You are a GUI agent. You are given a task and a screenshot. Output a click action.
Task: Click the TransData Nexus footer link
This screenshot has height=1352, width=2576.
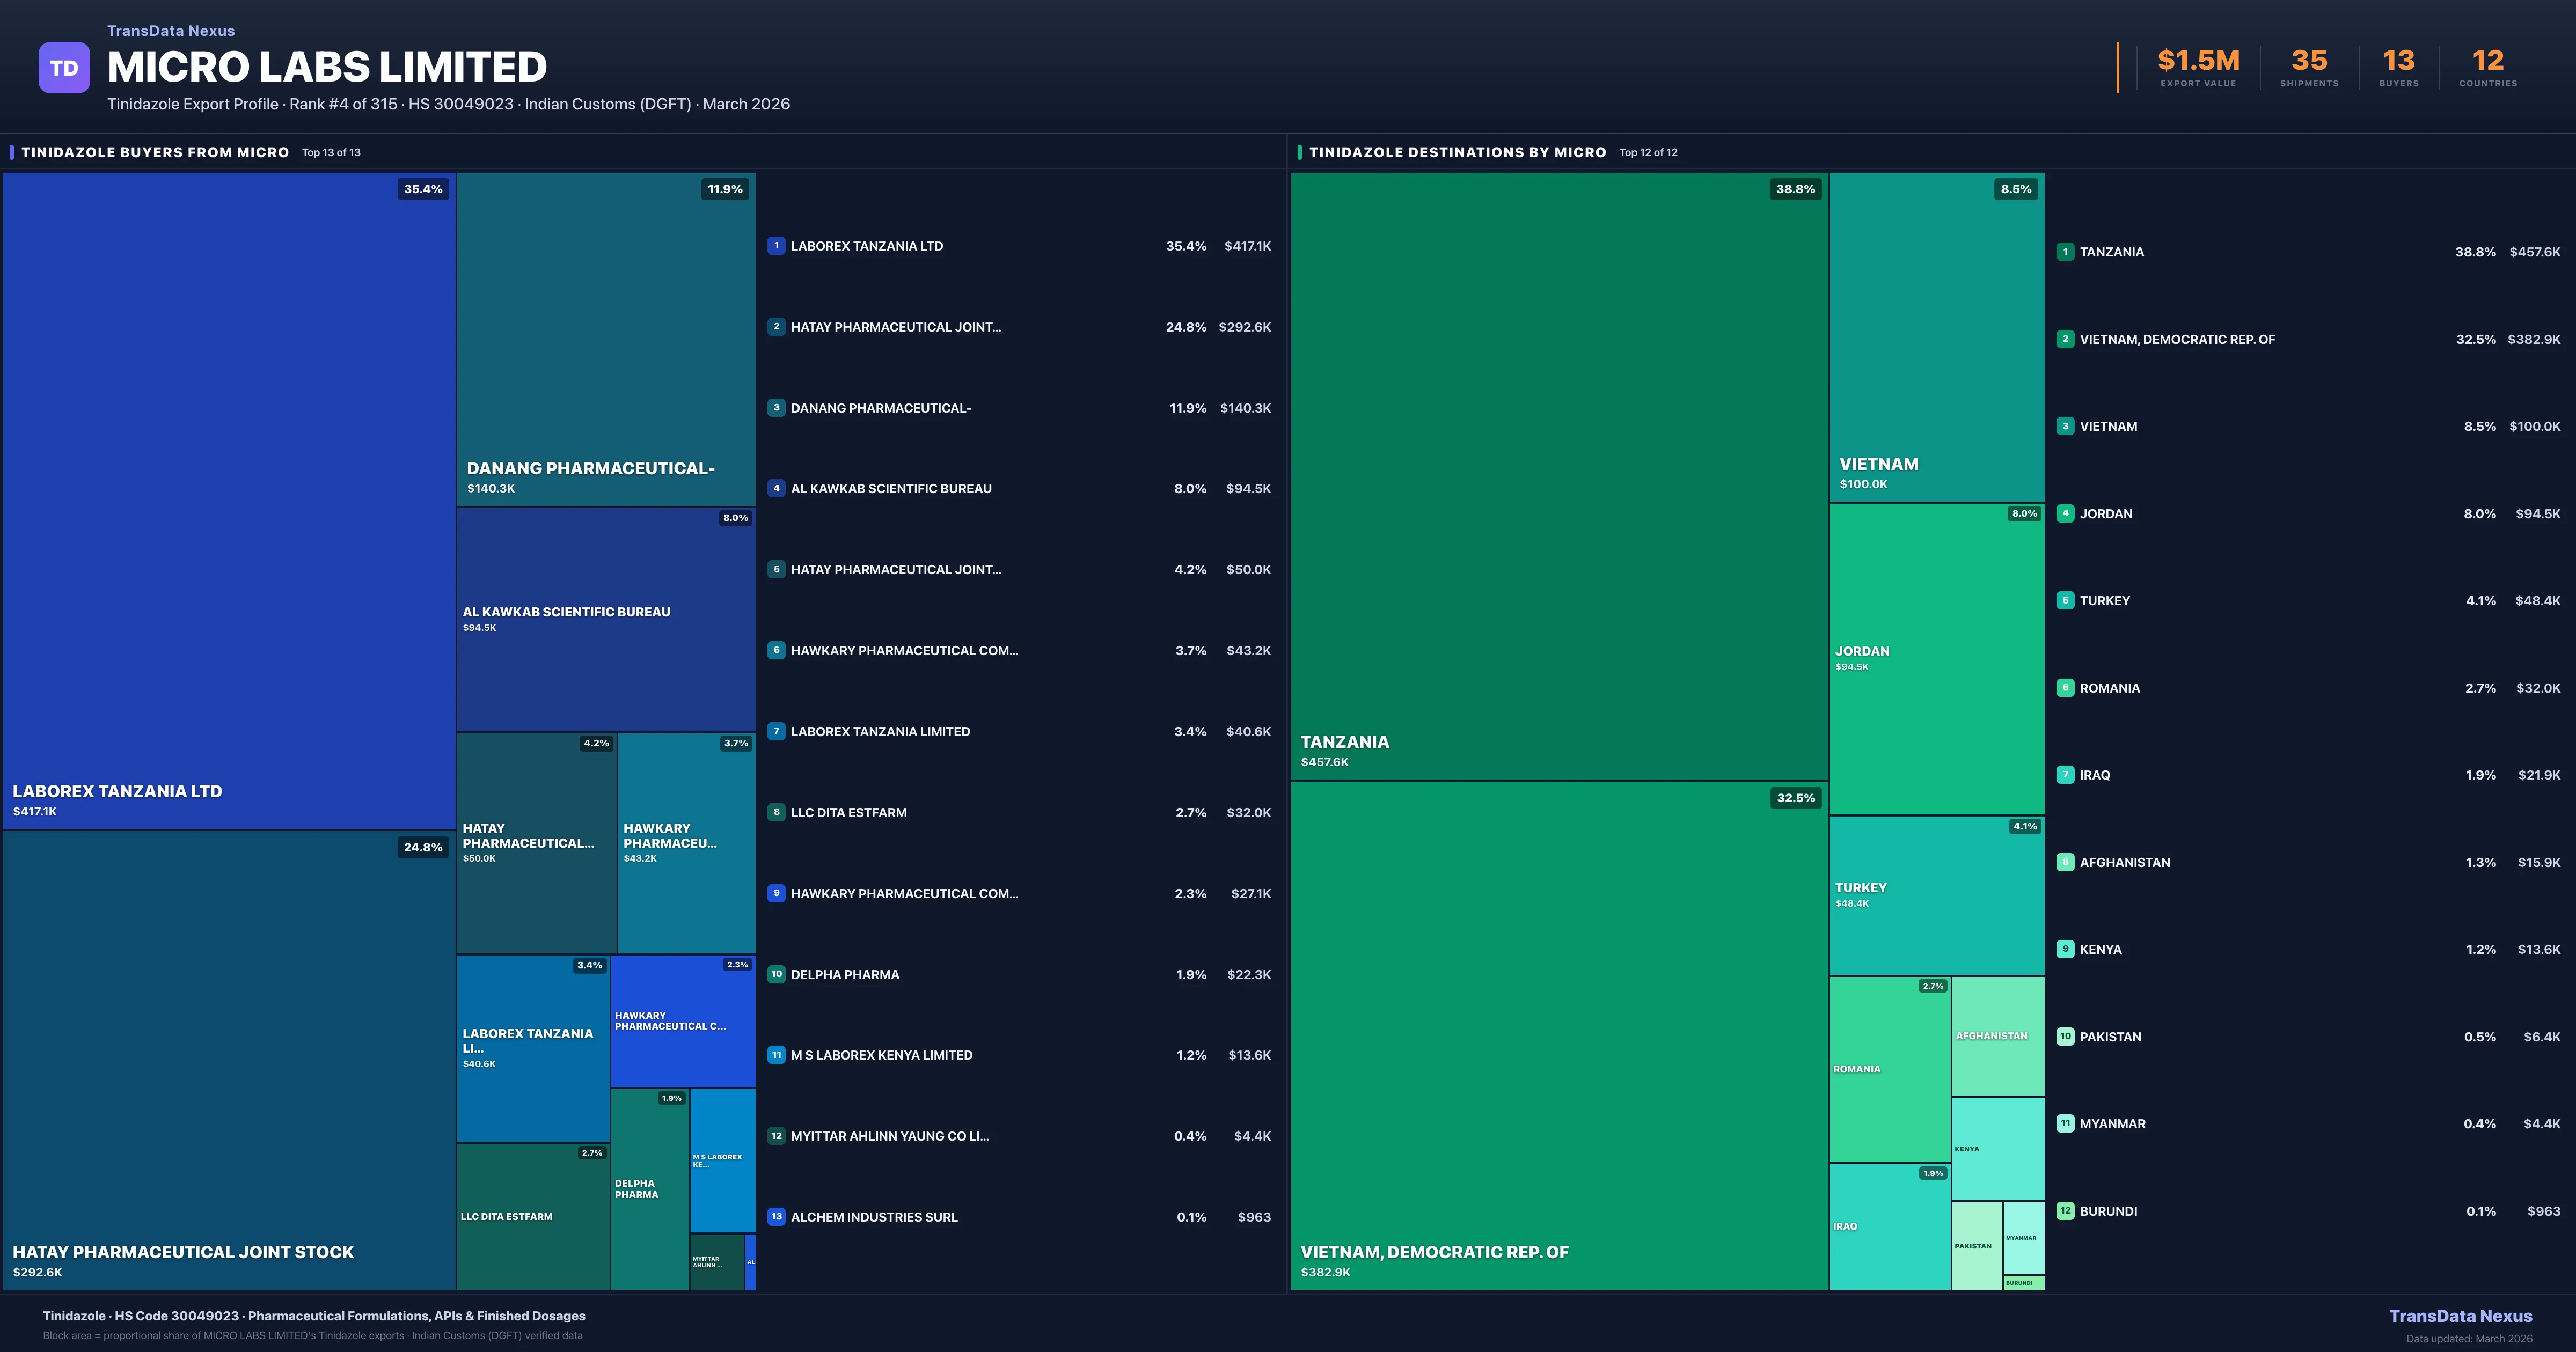point(2460,1316)
